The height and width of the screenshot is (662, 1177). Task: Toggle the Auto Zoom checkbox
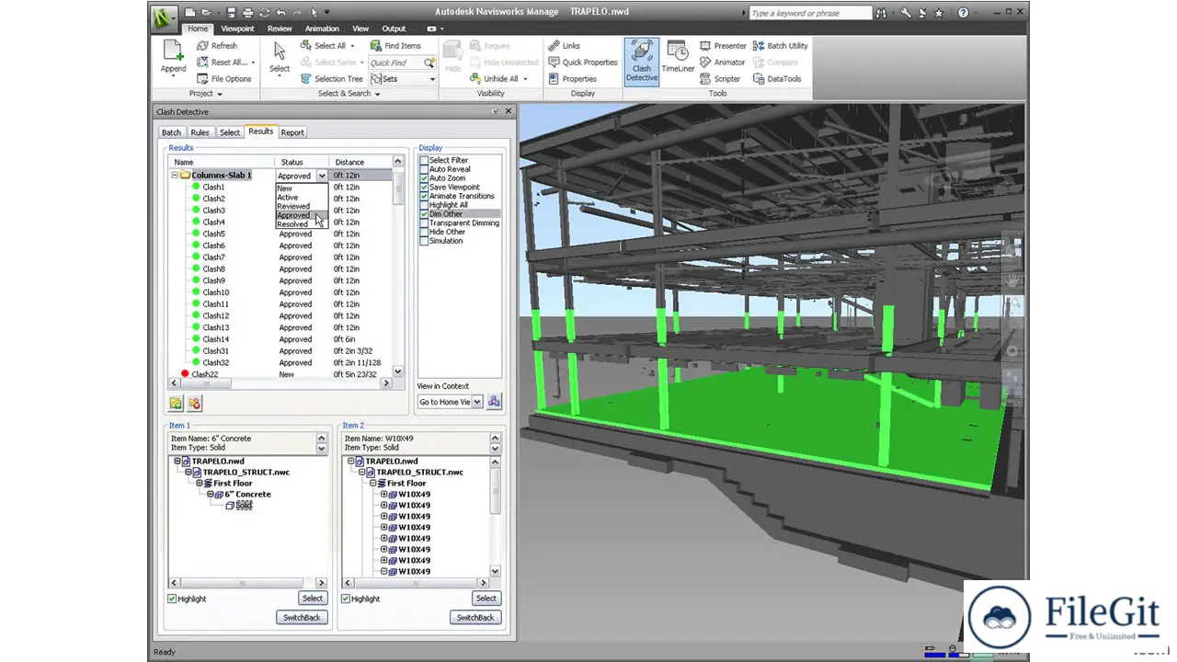tap(424, 178)
